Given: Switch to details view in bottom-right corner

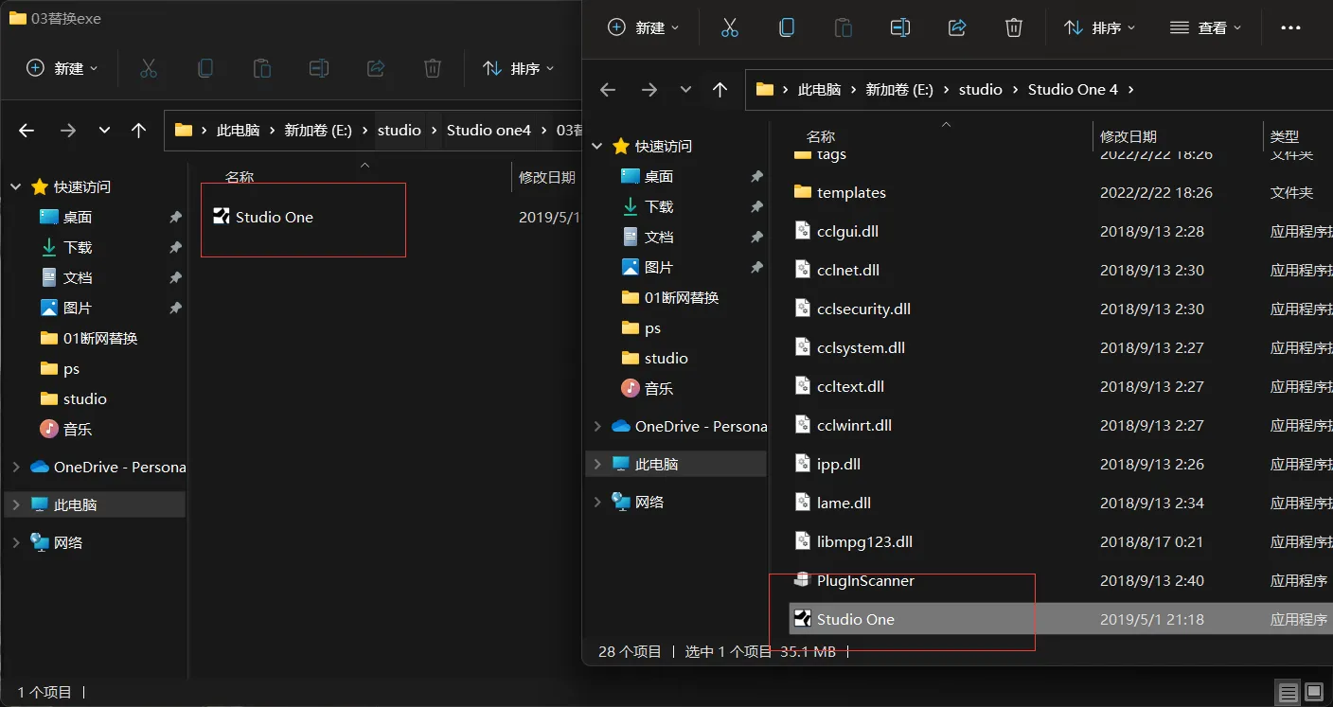Looking at the screenshot, I should click(x=1287, y=692).
